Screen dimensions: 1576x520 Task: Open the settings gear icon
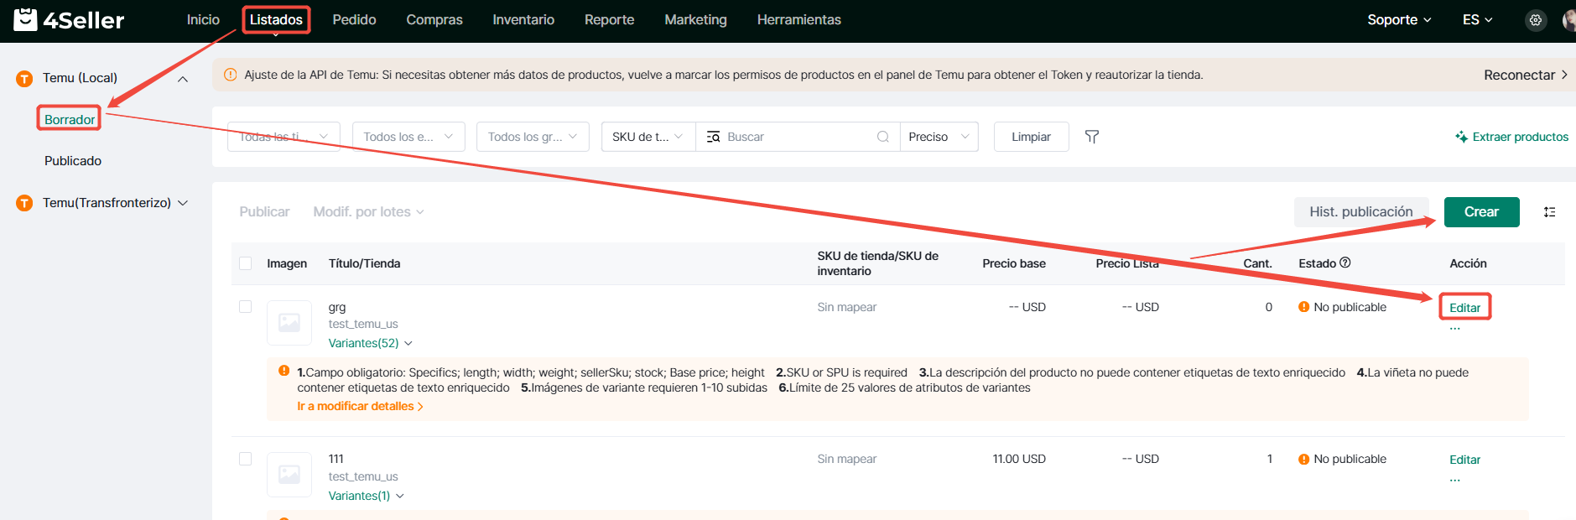point(1536,20)
